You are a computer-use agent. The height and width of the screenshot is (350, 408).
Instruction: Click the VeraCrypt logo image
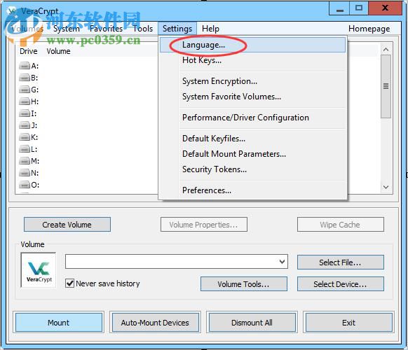tap(39, 270)
